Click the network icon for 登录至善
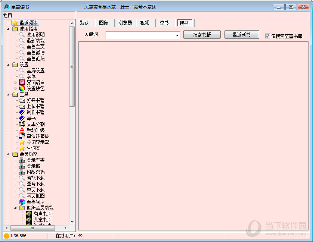The width and height of the screenshot is (313, 242). pos(22,160)
